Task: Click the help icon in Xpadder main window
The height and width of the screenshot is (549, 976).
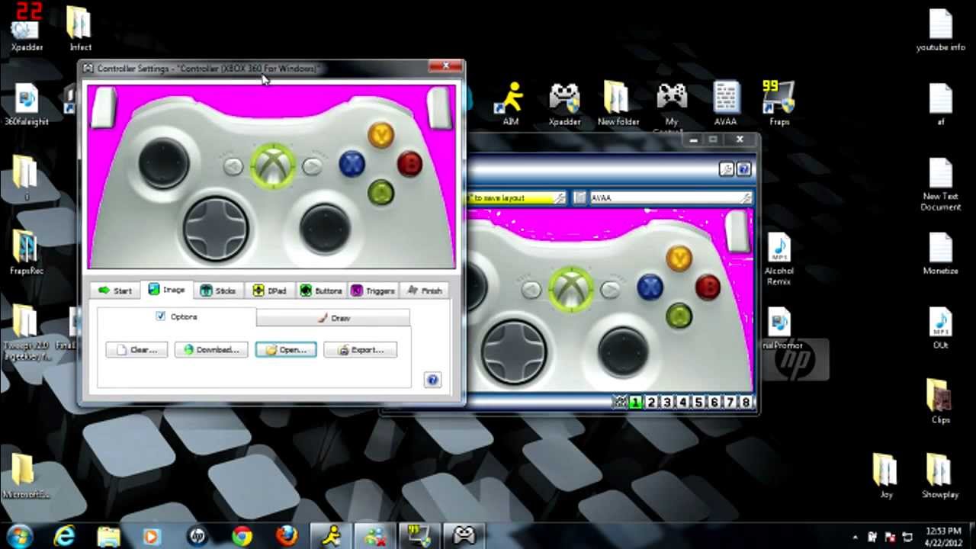Action: pyautogui.click(x=744, y=169)
